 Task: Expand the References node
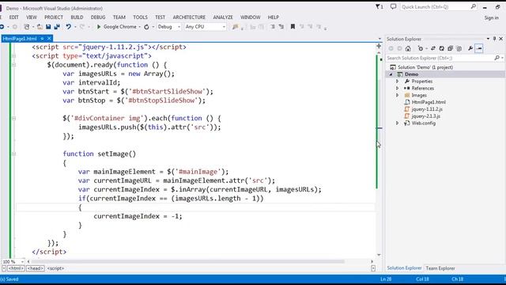[x=398, y=88]
